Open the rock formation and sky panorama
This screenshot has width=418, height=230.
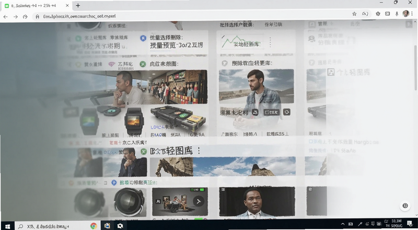223,166
